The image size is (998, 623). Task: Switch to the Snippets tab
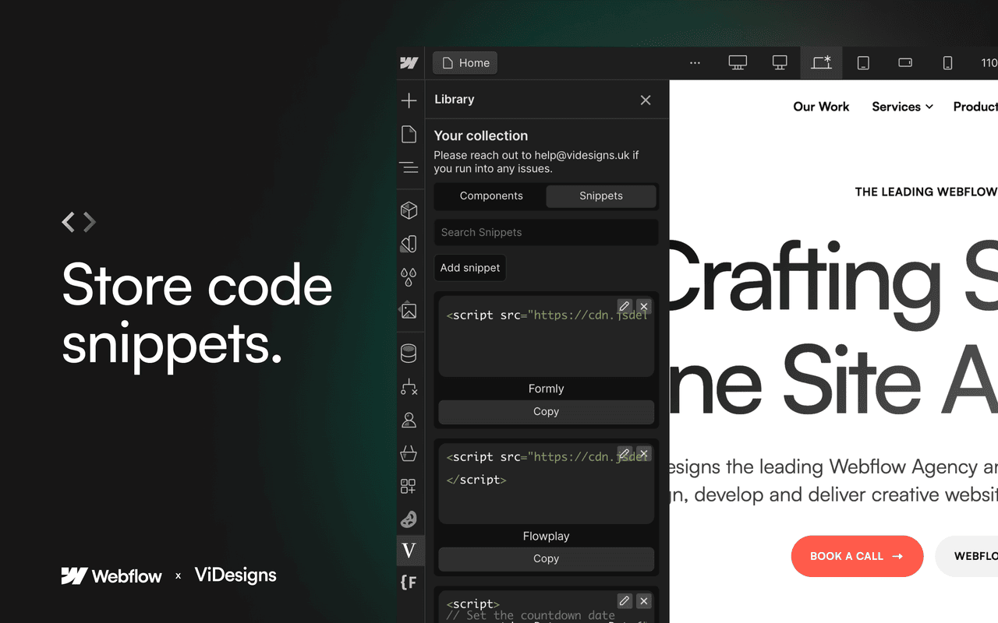(x=601, y=195)
